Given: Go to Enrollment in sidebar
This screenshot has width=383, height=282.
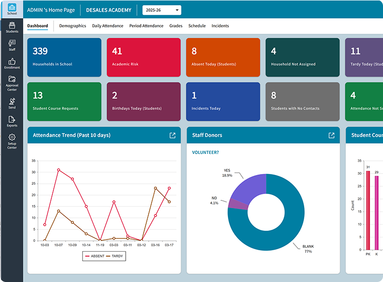Looking at the screenshot, I should [12, 64].
